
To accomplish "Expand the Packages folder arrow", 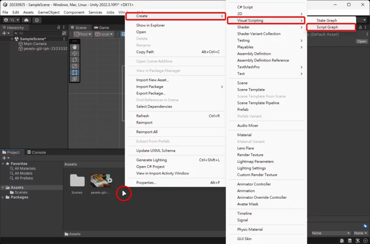I will click(3, 197).
